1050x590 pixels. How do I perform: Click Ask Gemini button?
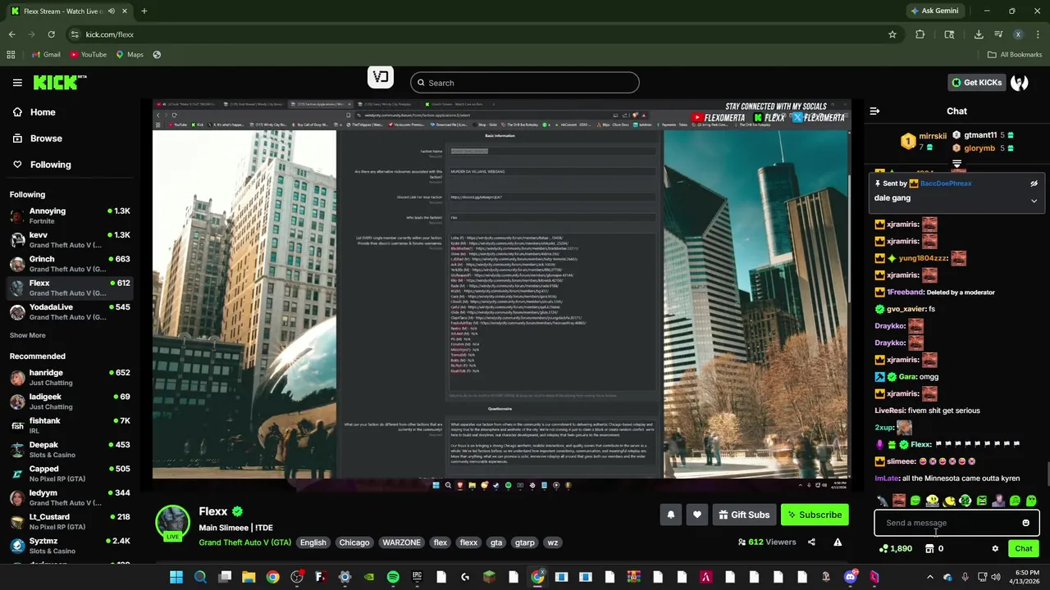[934, 11]
